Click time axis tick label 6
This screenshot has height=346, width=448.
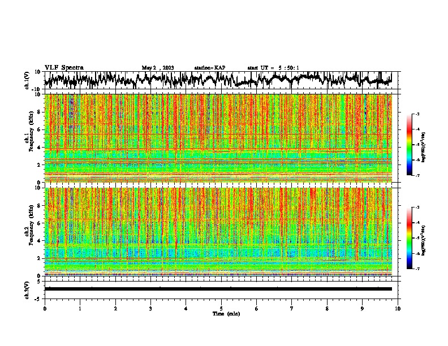pos(257,309)
